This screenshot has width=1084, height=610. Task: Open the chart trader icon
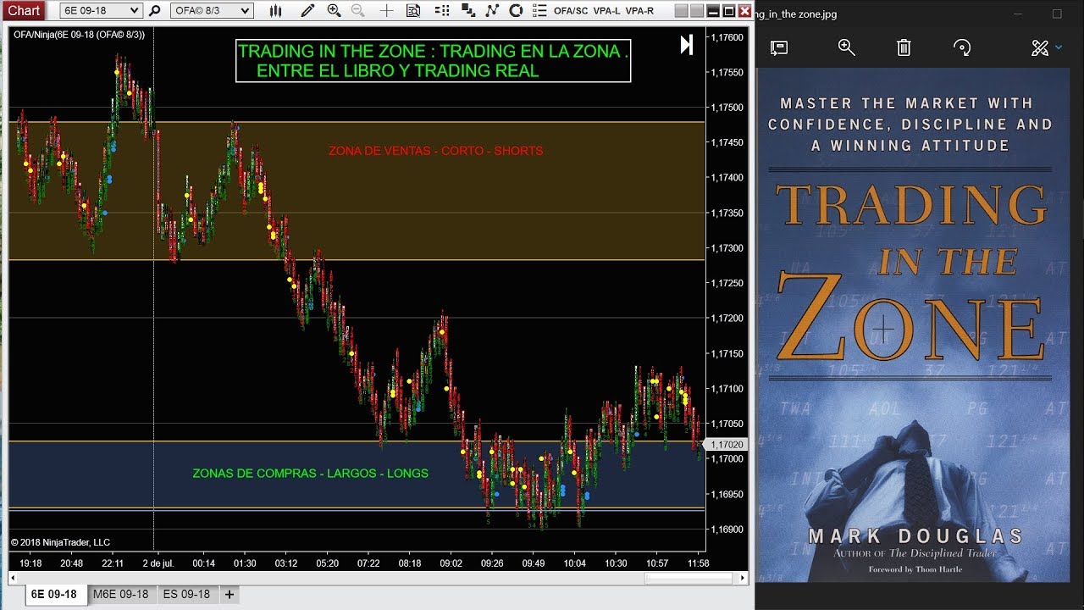441,11
